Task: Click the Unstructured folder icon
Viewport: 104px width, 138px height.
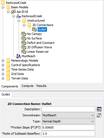Action: [24, 21]
